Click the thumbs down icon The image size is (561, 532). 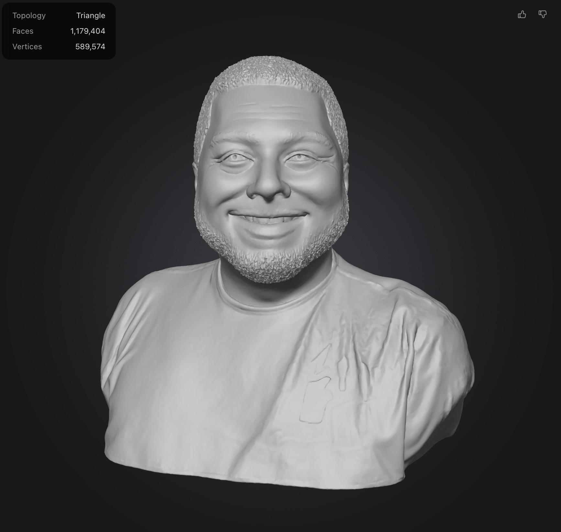[x=542, y=15]
